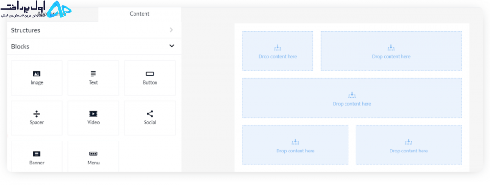Select the Menu block icon
The image size is (490, 185).
[x=93, y=154]
